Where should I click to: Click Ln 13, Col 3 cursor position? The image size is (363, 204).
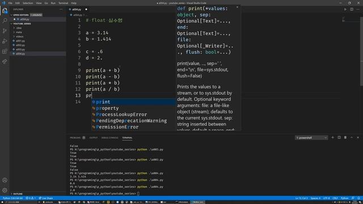301,198
